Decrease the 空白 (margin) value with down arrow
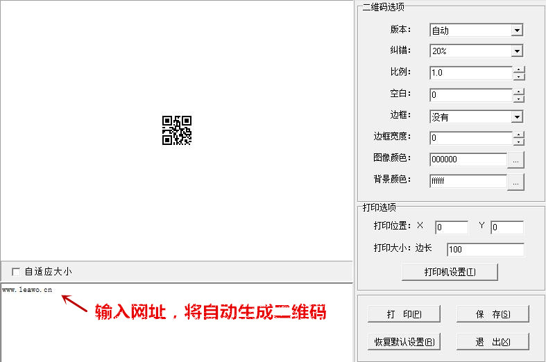 tap(519, 98)
